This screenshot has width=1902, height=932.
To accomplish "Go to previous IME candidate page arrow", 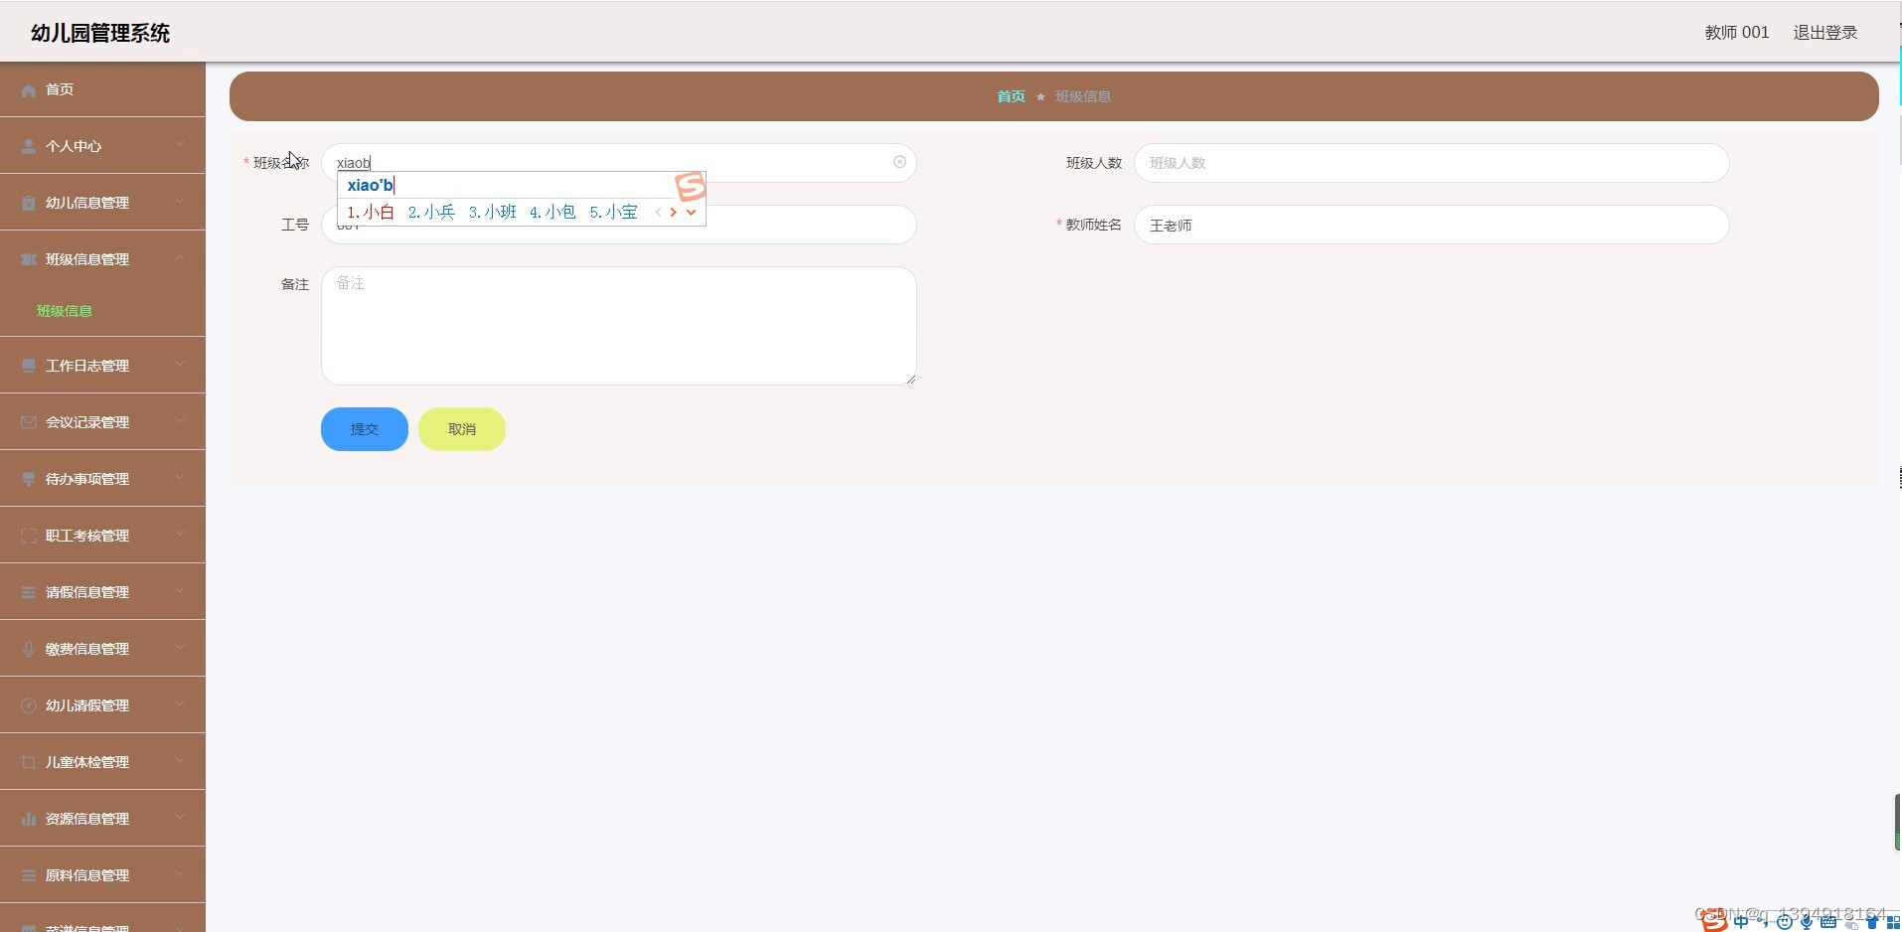I will [x=658, y=212].
